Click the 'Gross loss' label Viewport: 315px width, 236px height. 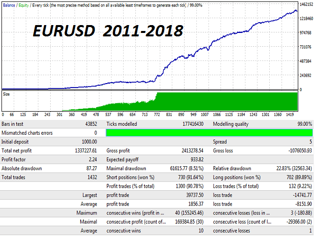pos(223,151)
